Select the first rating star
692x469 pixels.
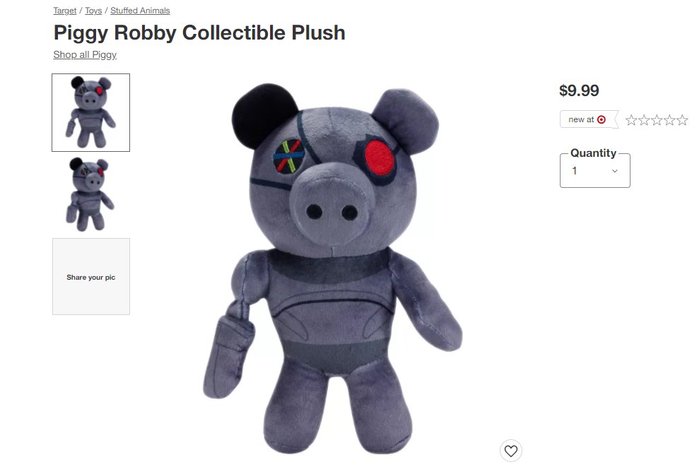click(x=631, y=120)
